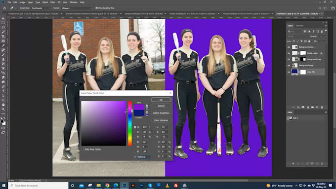Click the add layer mask icon
The image size is (336, 189).
(303, 107)
